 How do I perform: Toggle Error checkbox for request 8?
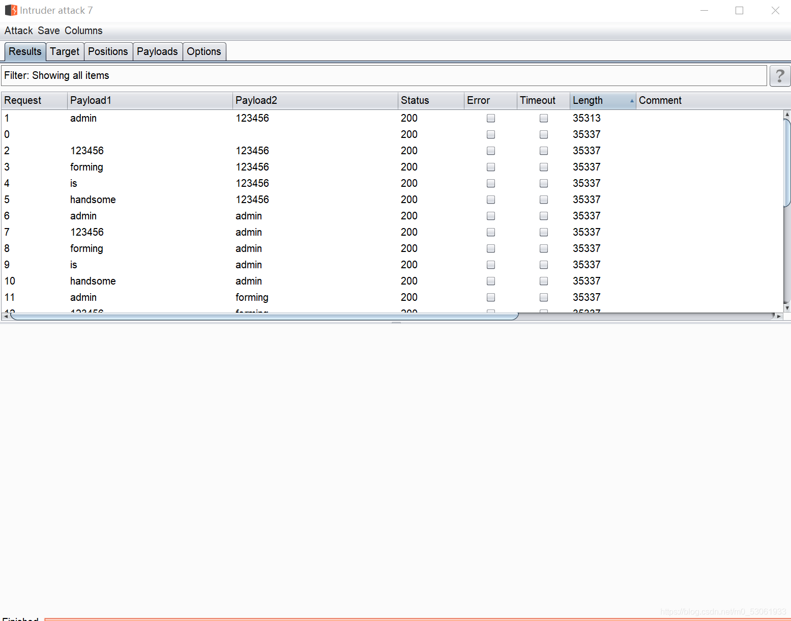pos(491,248)
